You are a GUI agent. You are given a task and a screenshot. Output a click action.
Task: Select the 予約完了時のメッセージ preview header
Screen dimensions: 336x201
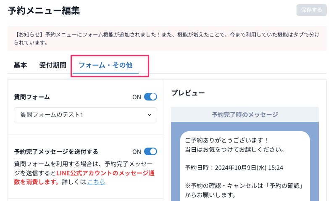tap(245, 114)
